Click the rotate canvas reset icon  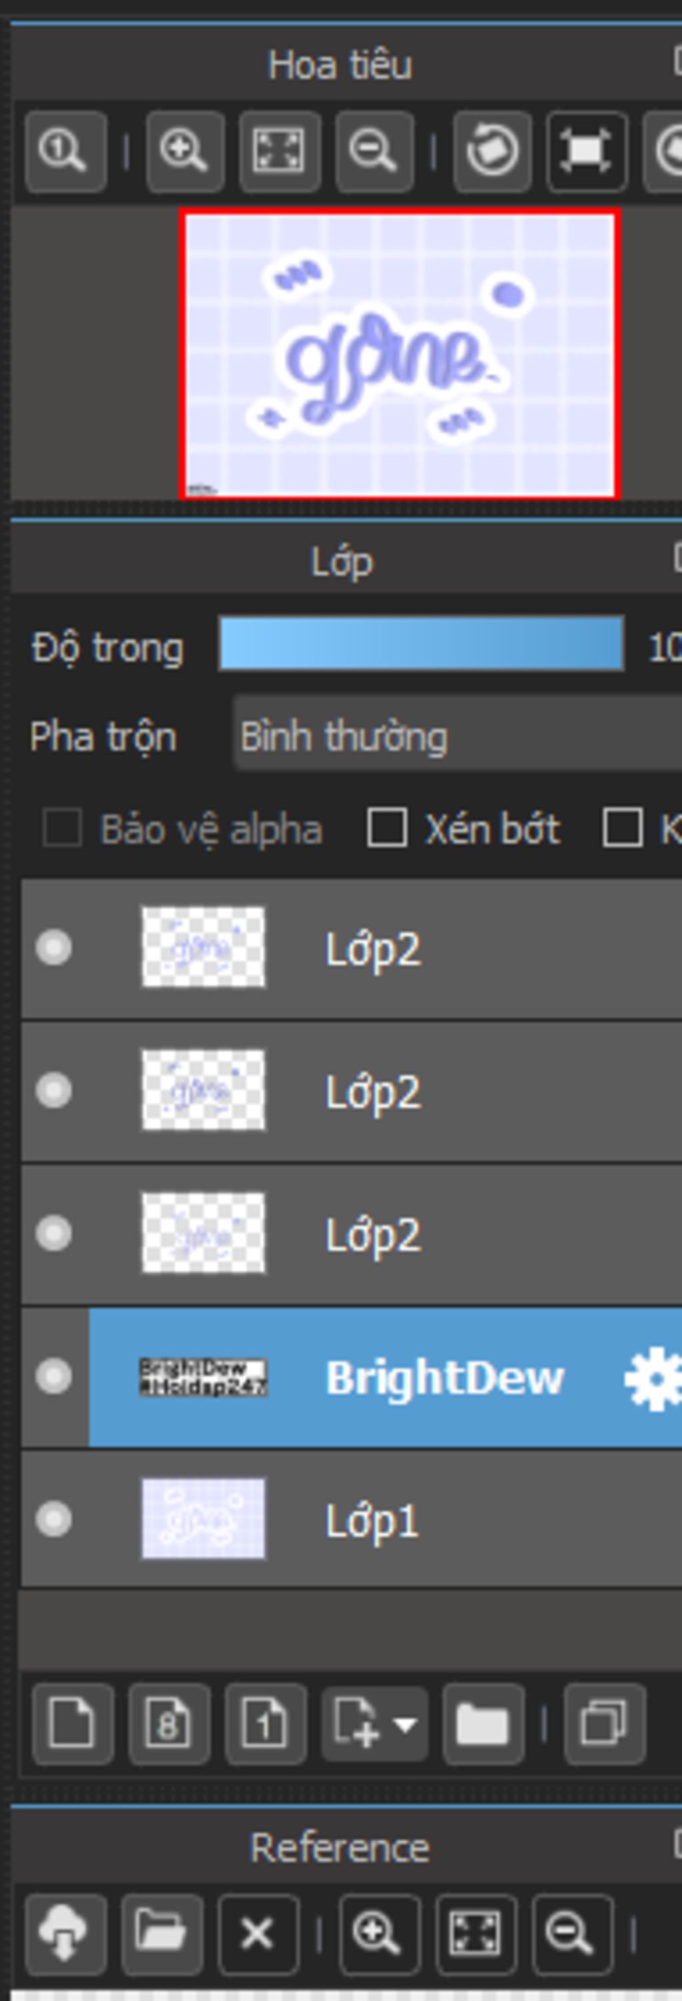(493, 151)
